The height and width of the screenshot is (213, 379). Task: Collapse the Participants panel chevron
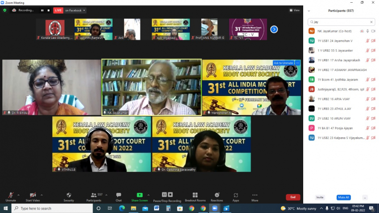coord(309,11)
